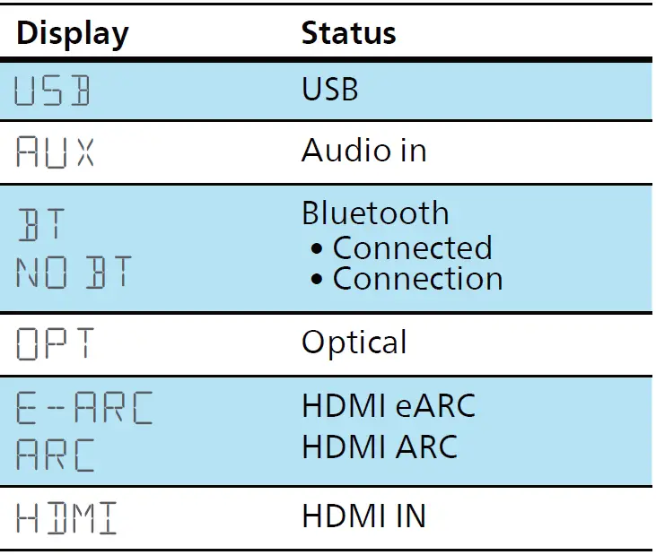Viewport: 656px width, 555px height.
Task: Click the Connection bullet item text
Action: [417, 279]
